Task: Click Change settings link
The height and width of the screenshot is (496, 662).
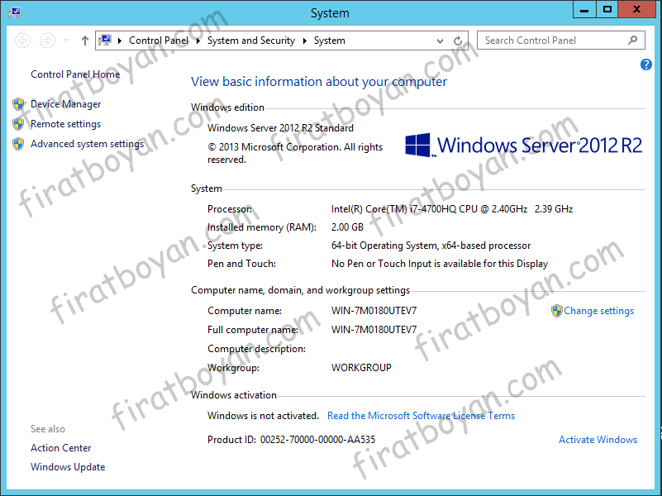Action: (598, 311)
